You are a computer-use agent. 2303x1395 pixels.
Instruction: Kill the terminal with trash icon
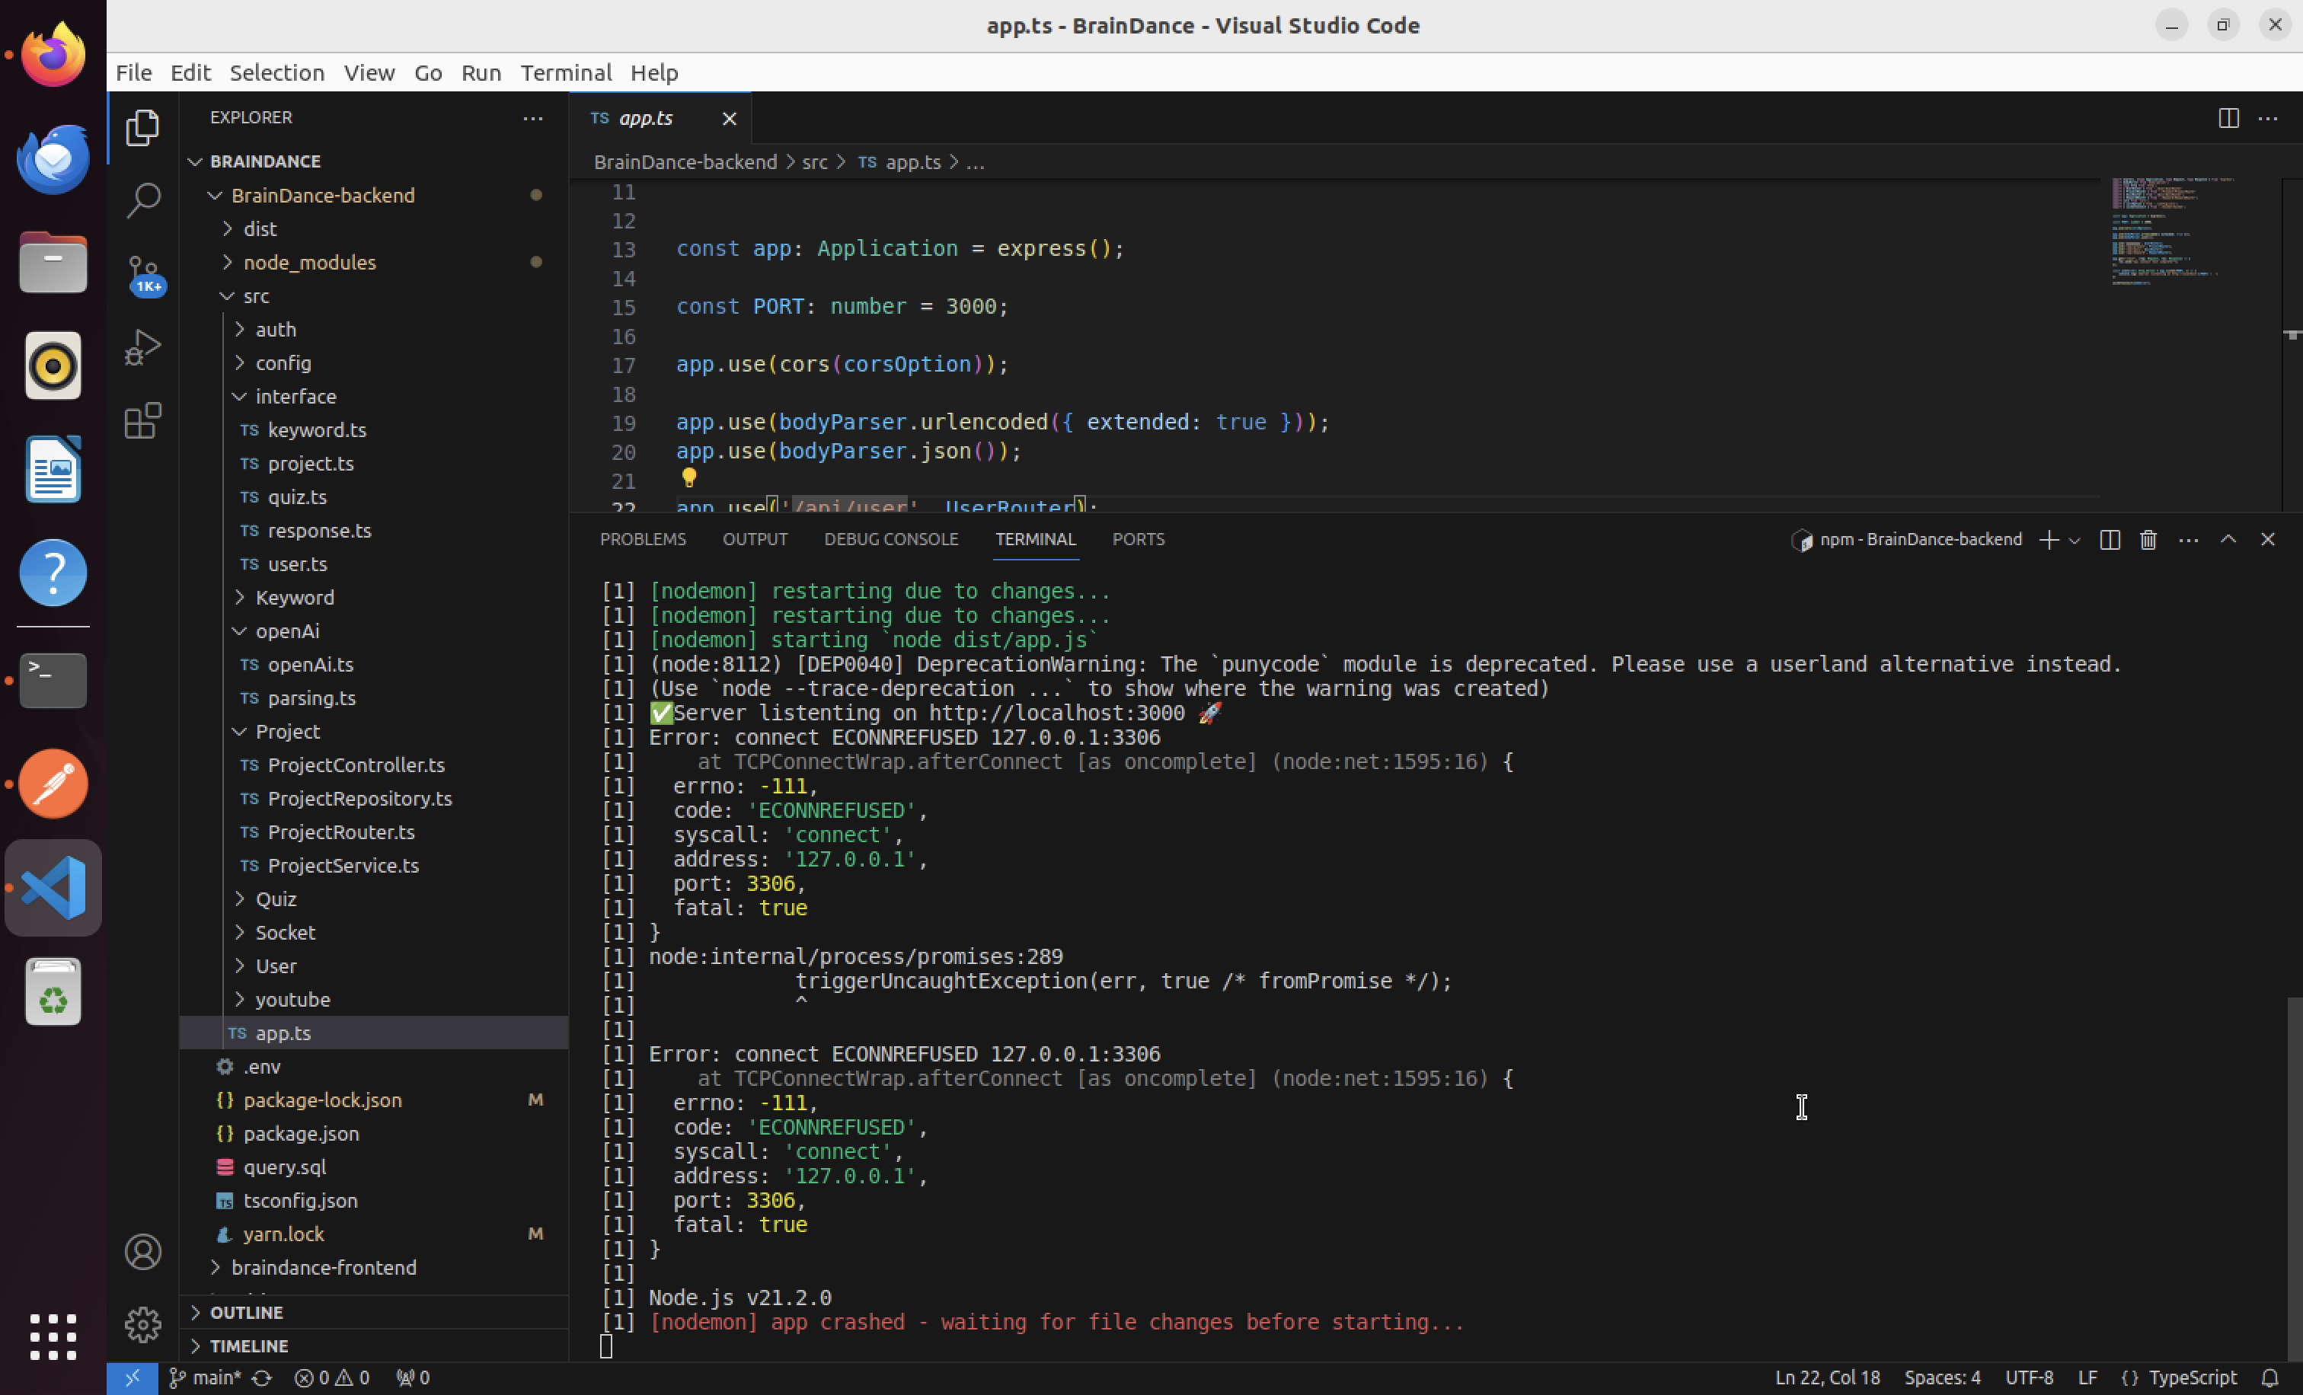(2148, 539)
